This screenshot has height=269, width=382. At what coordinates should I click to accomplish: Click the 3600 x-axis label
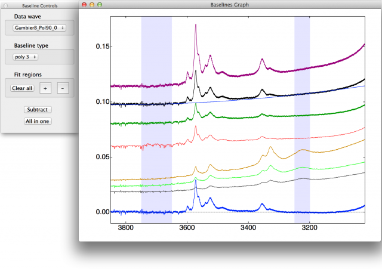[187, 228]
